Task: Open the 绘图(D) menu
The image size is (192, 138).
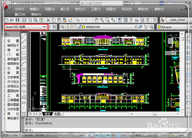Action: [x=111, y=9]
